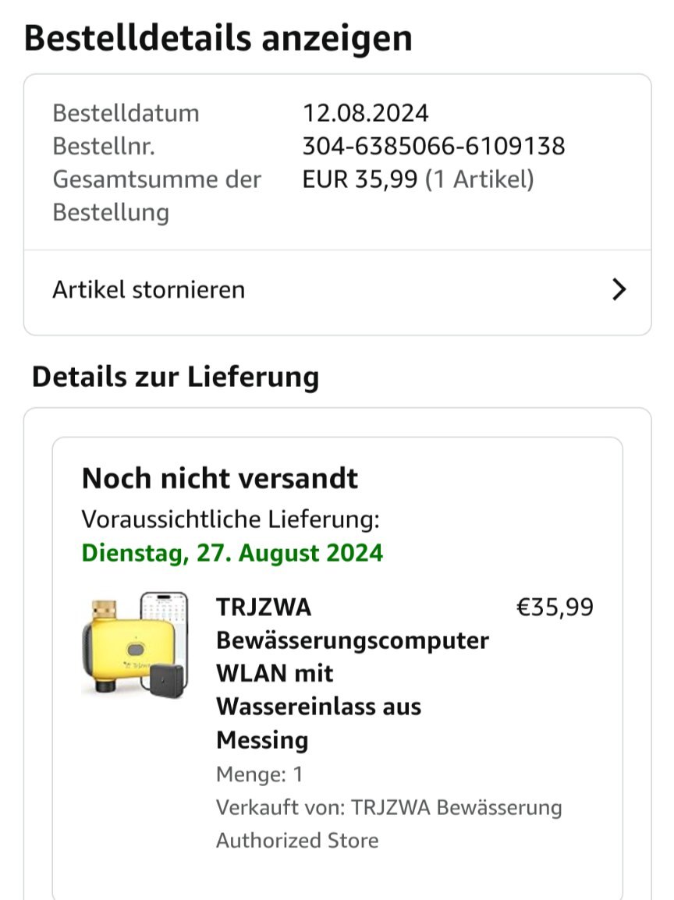Image resolution: width=674 pixels, height=900 pixels.
Task: Click the Noch nicht versandt status heading
Action: click(x=220, y=478)
